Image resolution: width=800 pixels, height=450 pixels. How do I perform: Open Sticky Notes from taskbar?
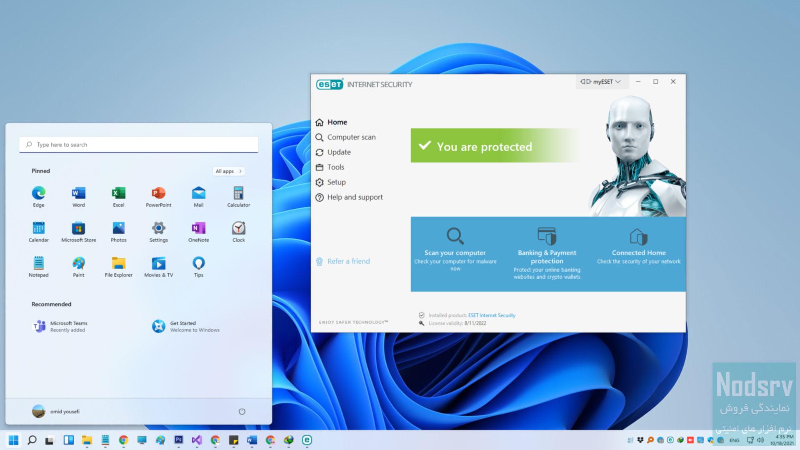(234, 440)
